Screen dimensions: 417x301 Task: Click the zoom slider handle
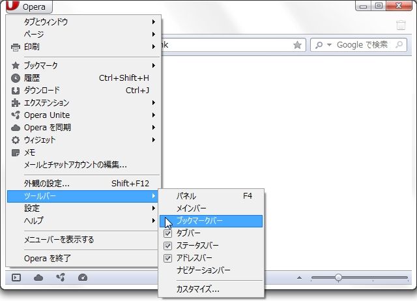click(x=338, y=278)
